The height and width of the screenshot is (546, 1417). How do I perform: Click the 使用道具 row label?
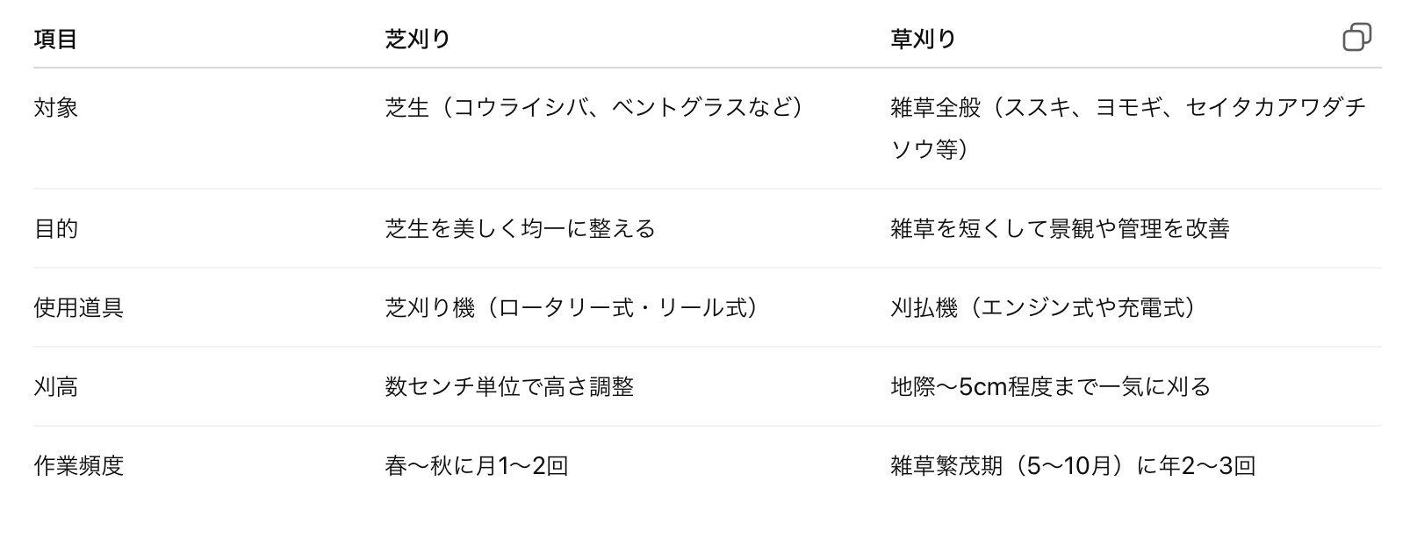click(x=78, y=308)
